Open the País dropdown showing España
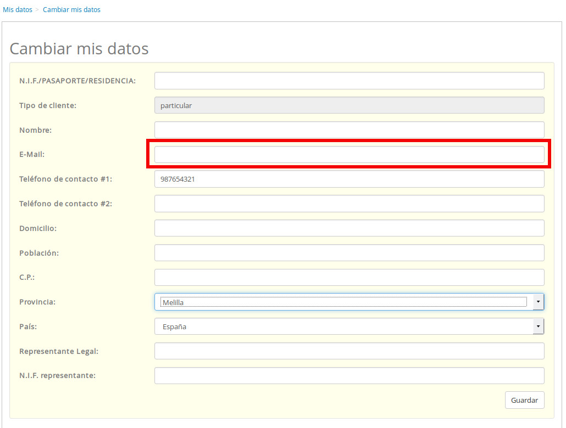The width and height of the screenshot is (566, 428). pos(349,326)
